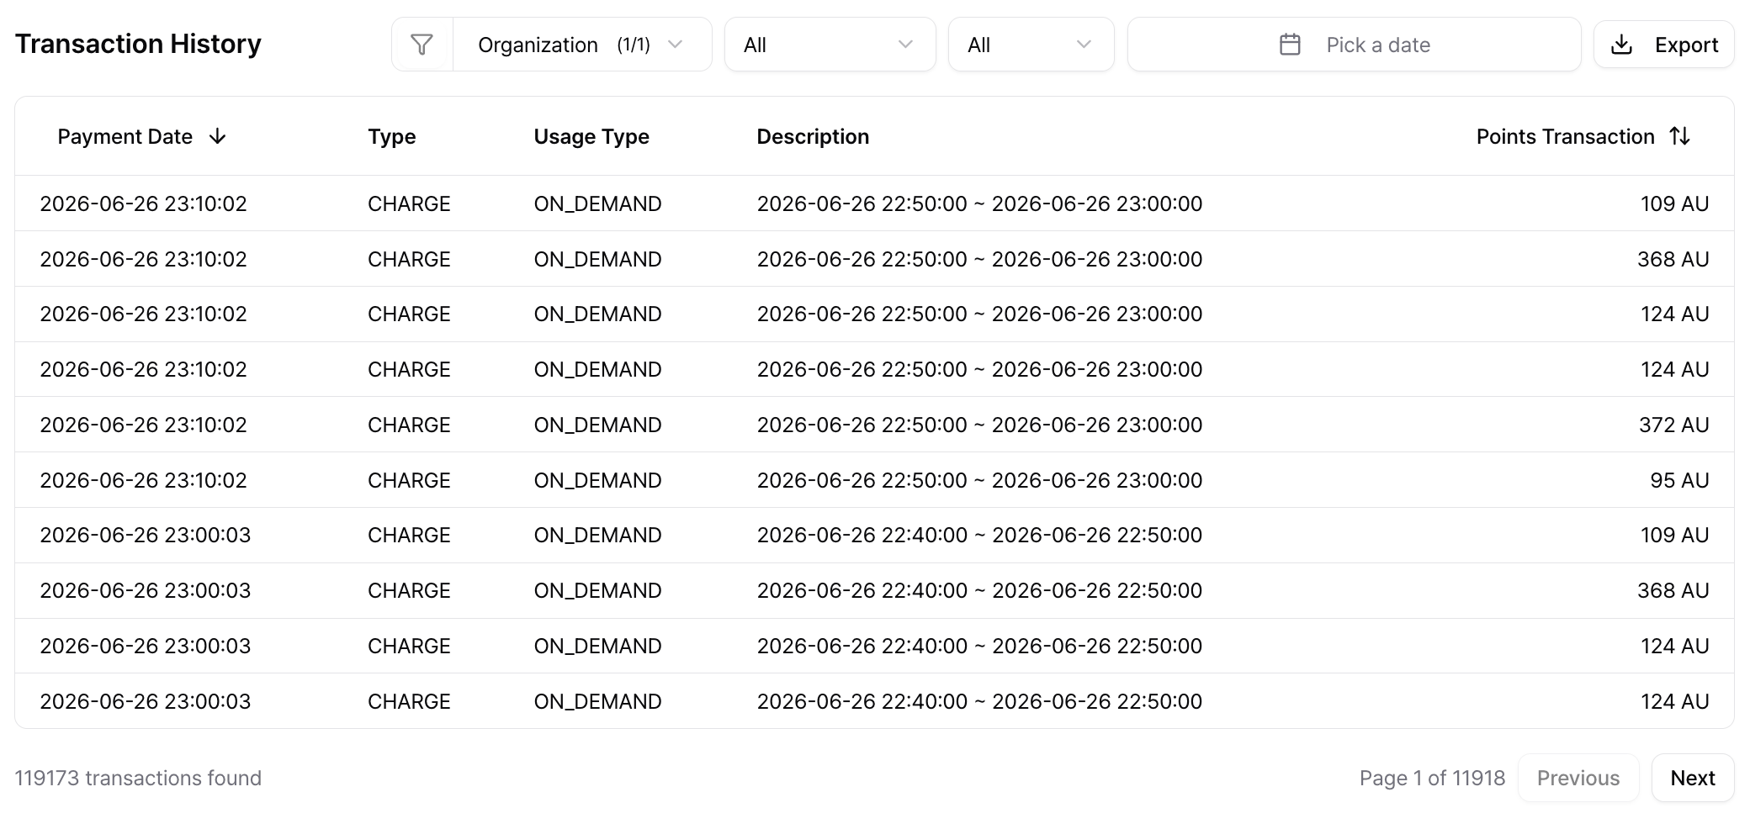Click the Type column header

[392, 137]
